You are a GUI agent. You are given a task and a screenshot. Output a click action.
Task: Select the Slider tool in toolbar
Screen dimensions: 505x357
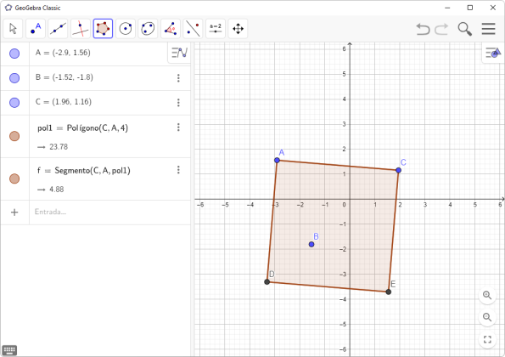(x=216, y=29)
